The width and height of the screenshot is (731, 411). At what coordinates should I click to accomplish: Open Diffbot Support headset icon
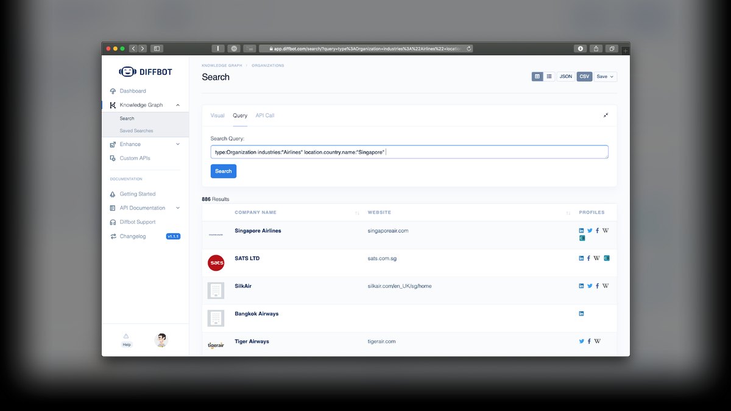113,222
